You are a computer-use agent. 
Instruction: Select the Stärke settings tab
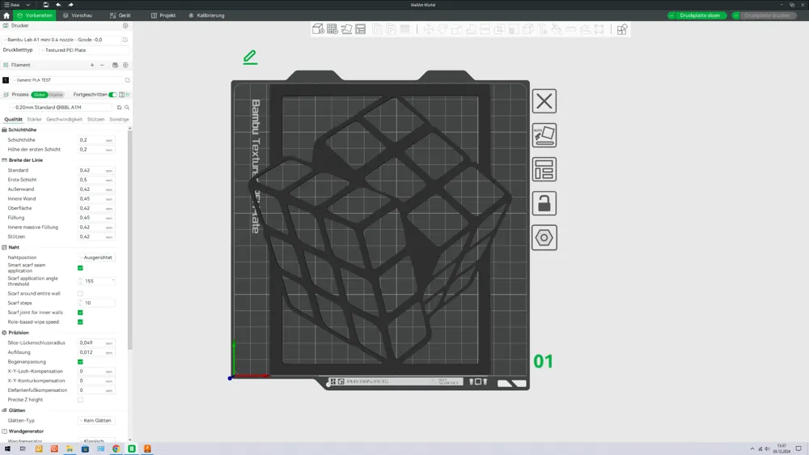click(34, 119)
